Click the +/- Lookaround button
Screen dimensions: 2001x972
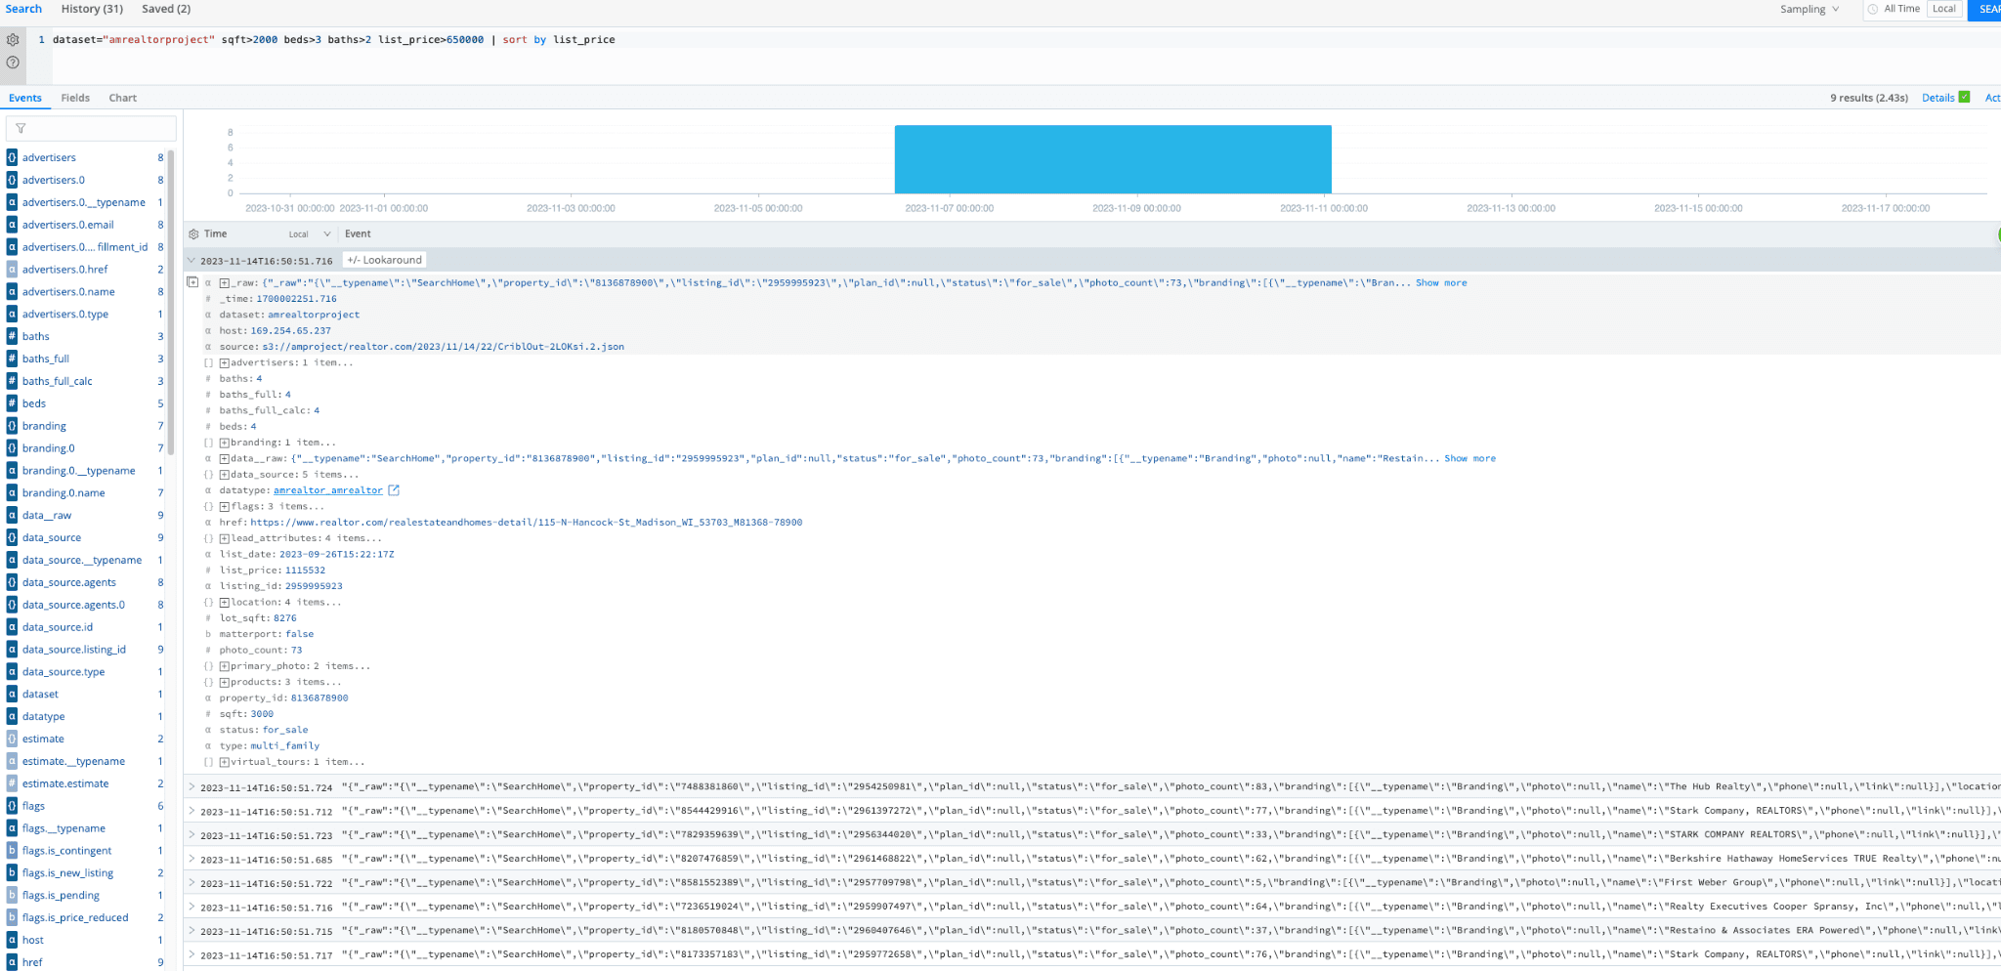[x=385, y=260]
